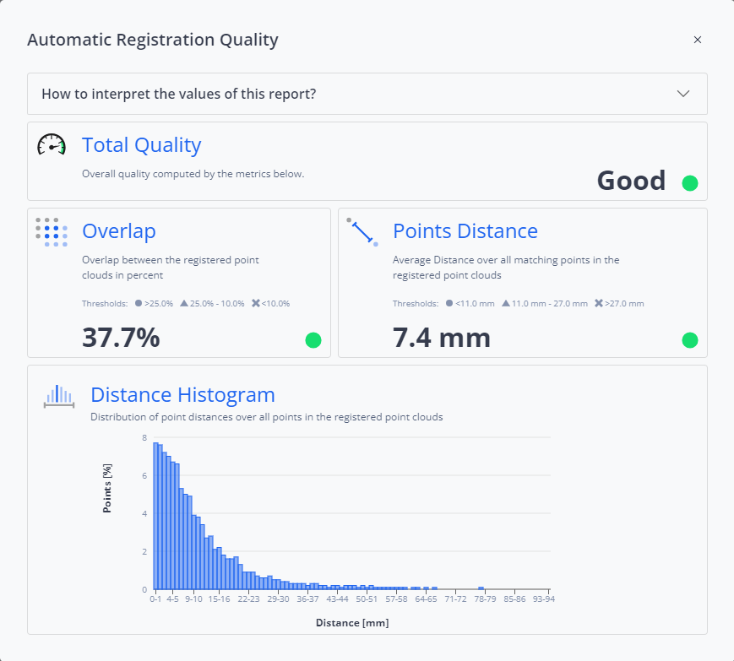Close the Automatic Registration Quality dialog
This screenshot has height=661, width=734.
coord(698,40)
